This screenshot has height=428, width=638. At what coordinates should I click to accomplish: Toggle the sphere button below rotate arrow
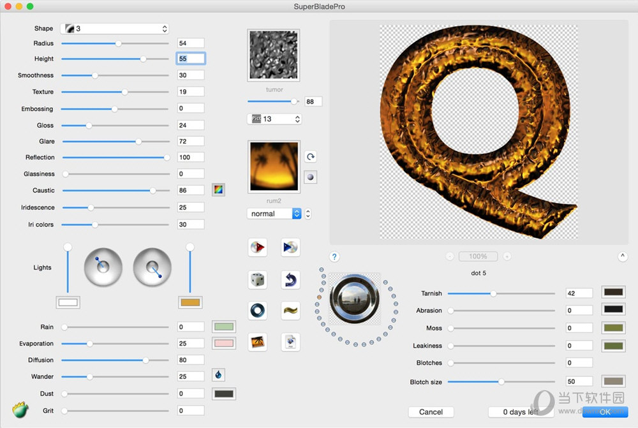tap(310, 177)
